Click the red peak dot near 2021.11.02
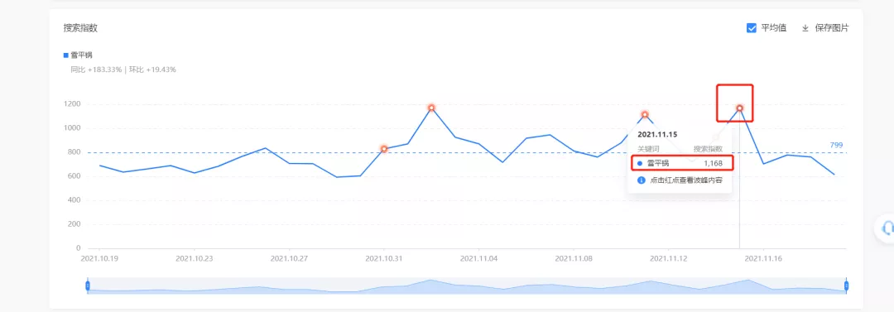 point(431,108)
